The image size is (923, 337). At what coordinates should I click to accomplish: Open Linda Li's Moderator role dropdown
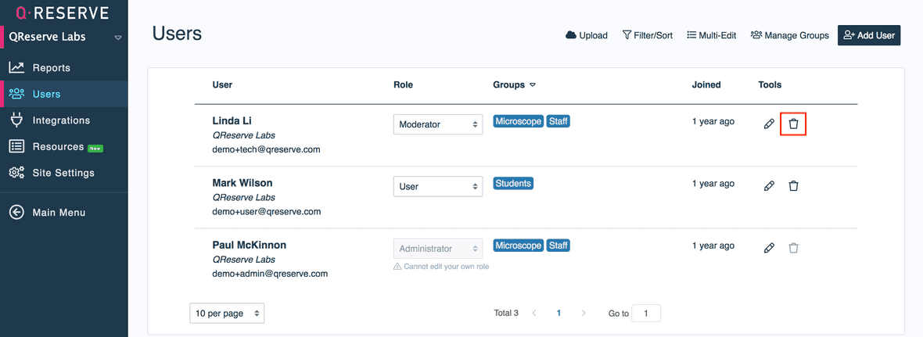[x=437, y=124]
